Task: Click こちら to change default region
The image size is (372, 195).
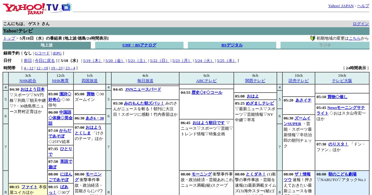Action: click(x=355, y=38)
